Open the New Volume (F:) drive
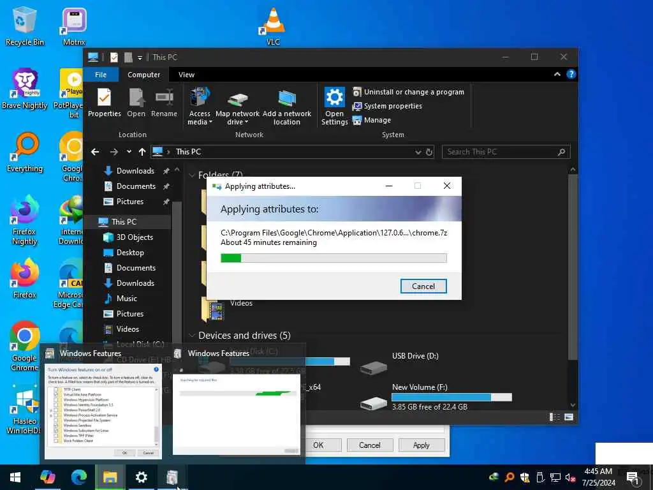This screenshot has height=490, width=653. click(x=436, y=397)
